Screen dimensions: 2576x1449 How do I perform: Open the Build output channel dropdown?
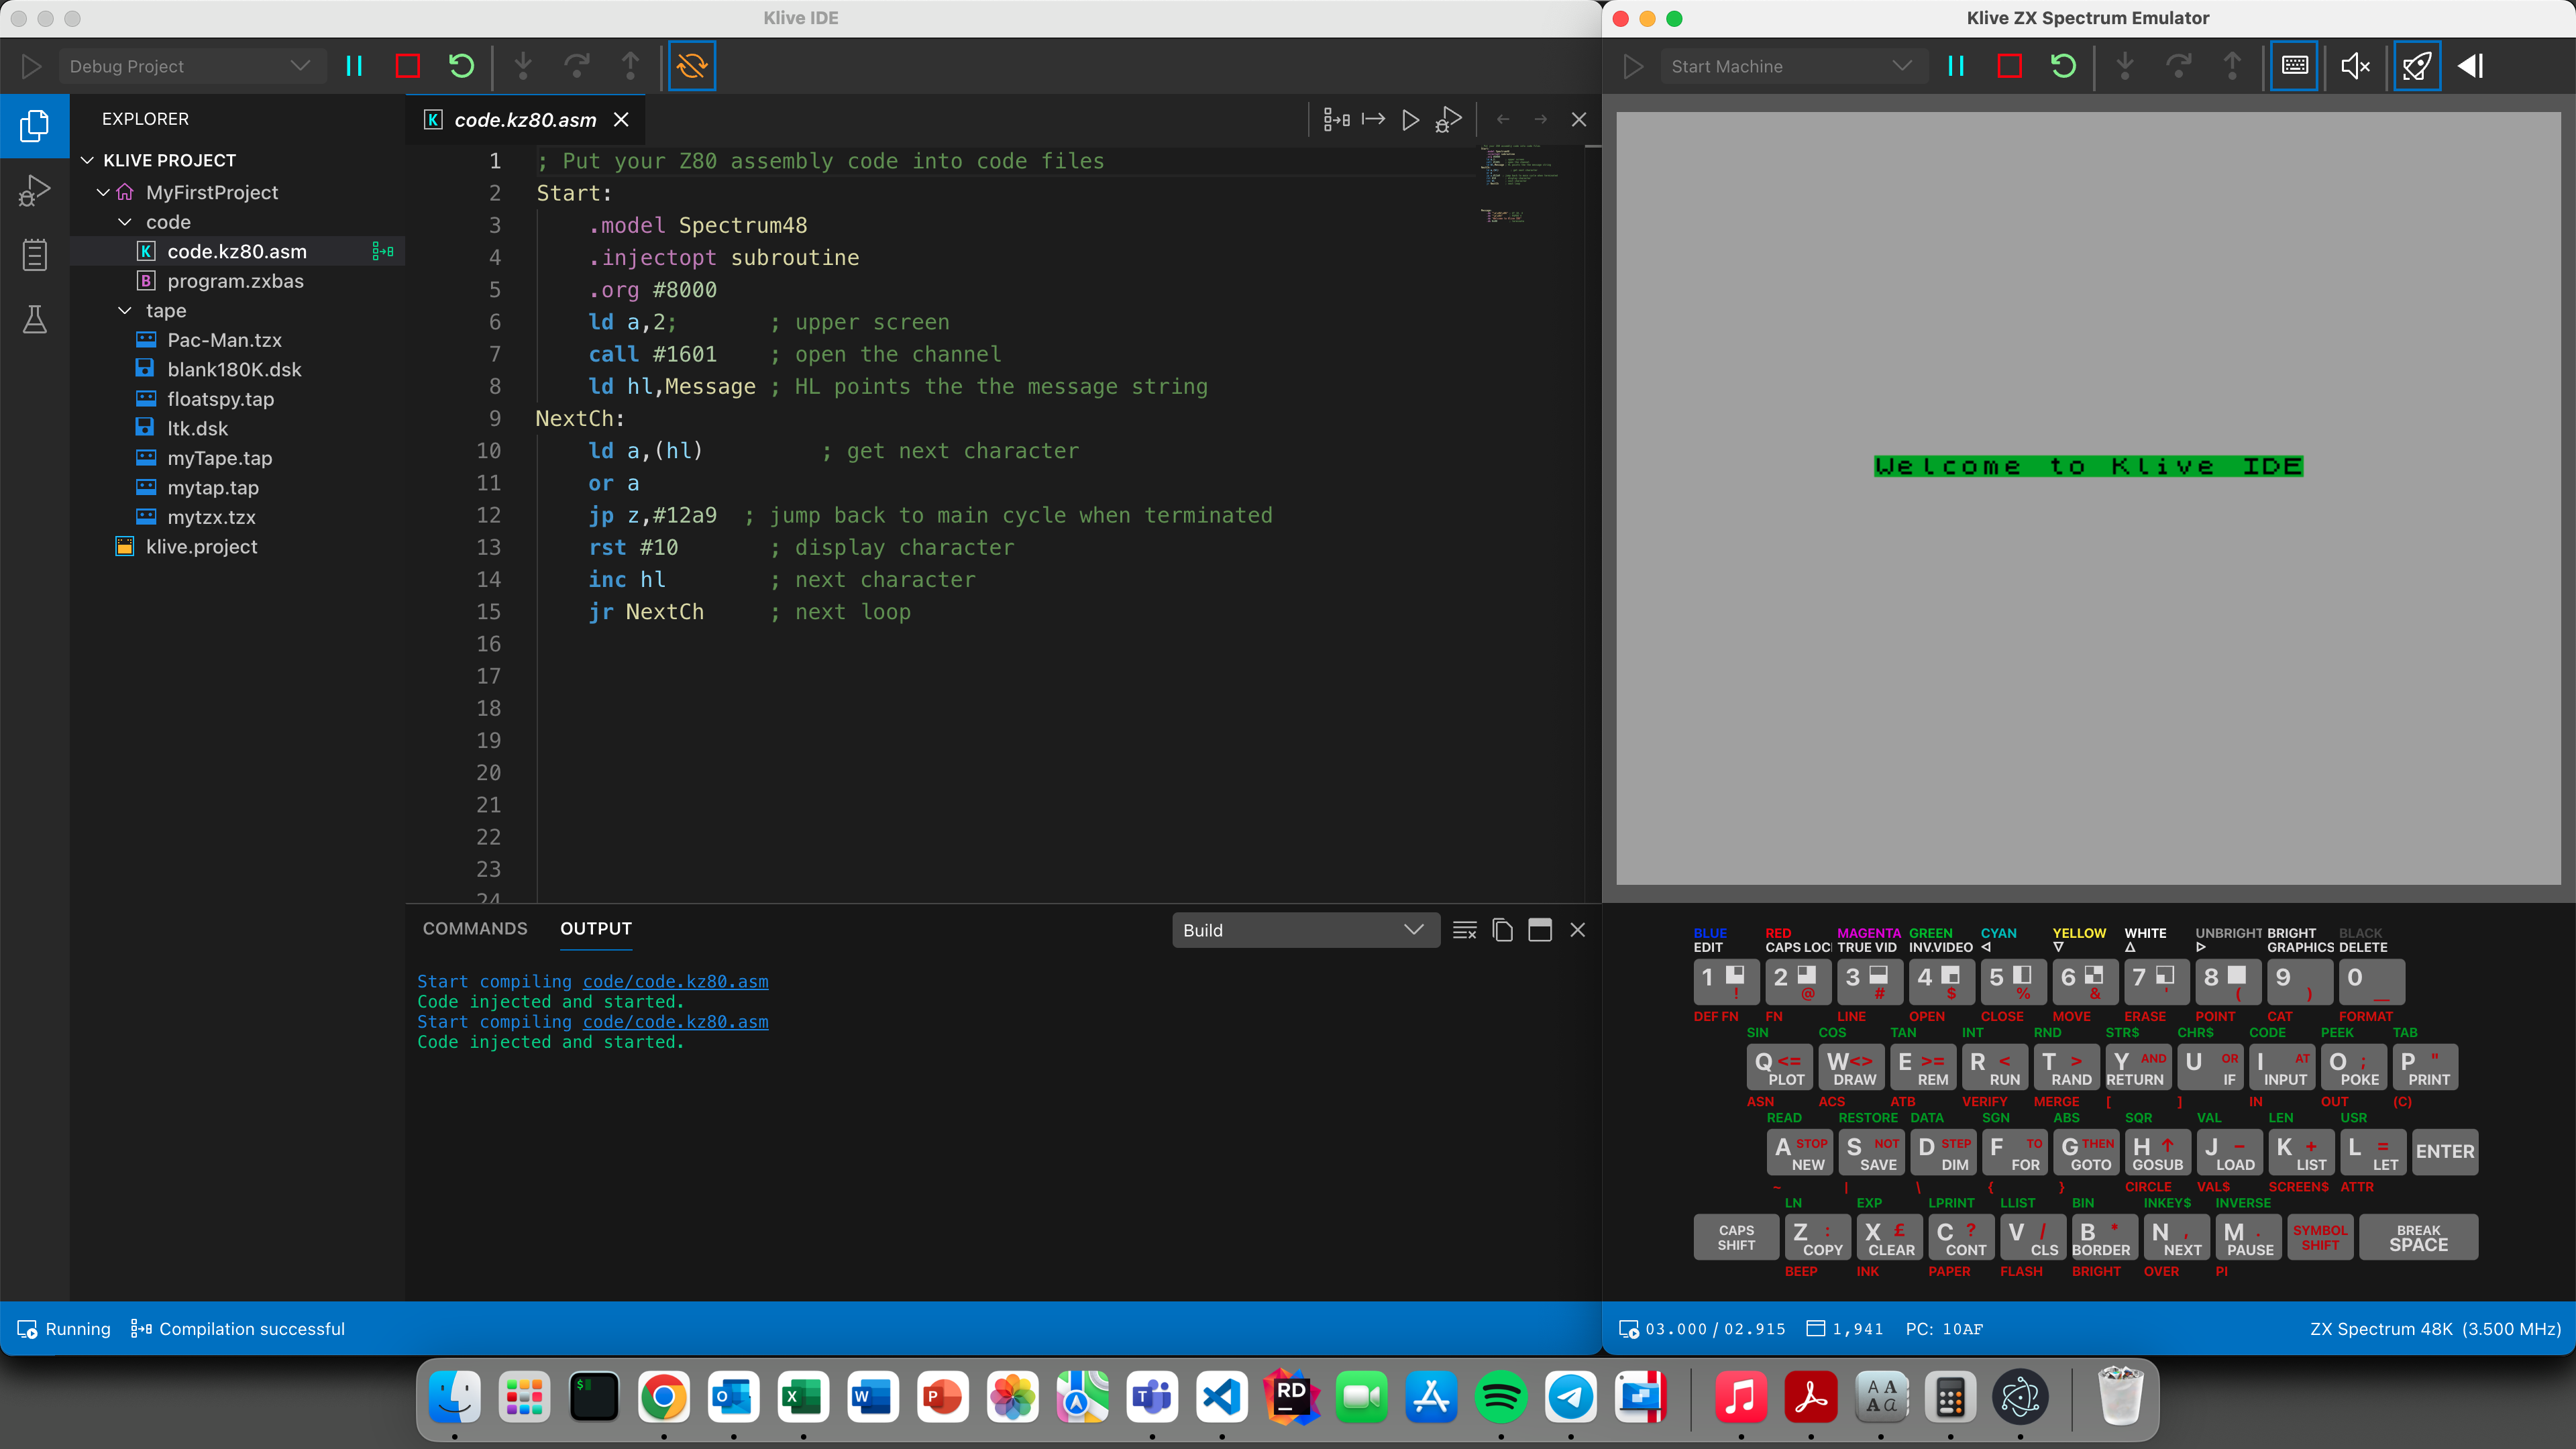pos(1305,930)
